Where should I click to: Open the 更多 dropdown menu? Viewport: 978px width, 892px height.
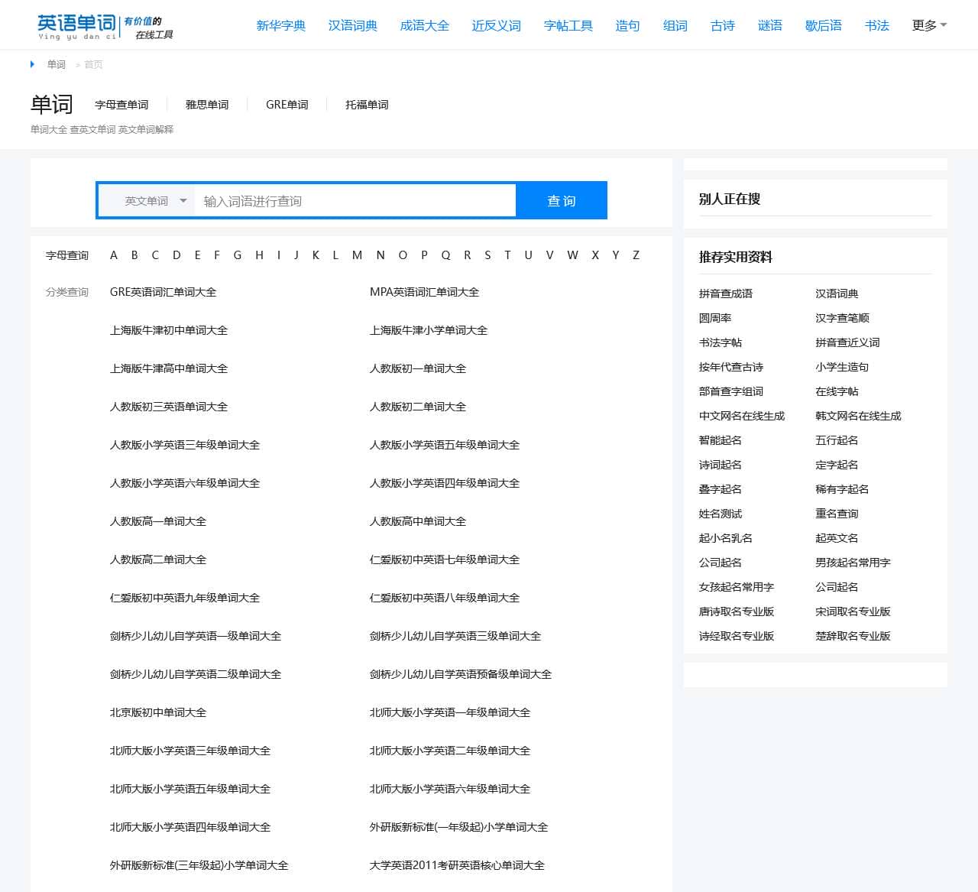[929, 25]
